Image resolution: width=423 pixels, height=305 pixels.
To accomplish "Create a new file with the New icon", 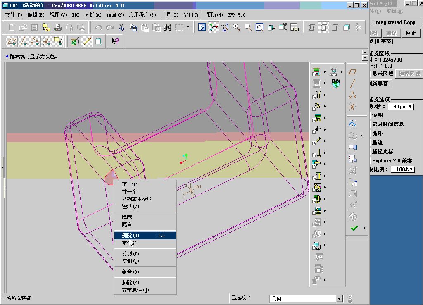I will [12, 27].
